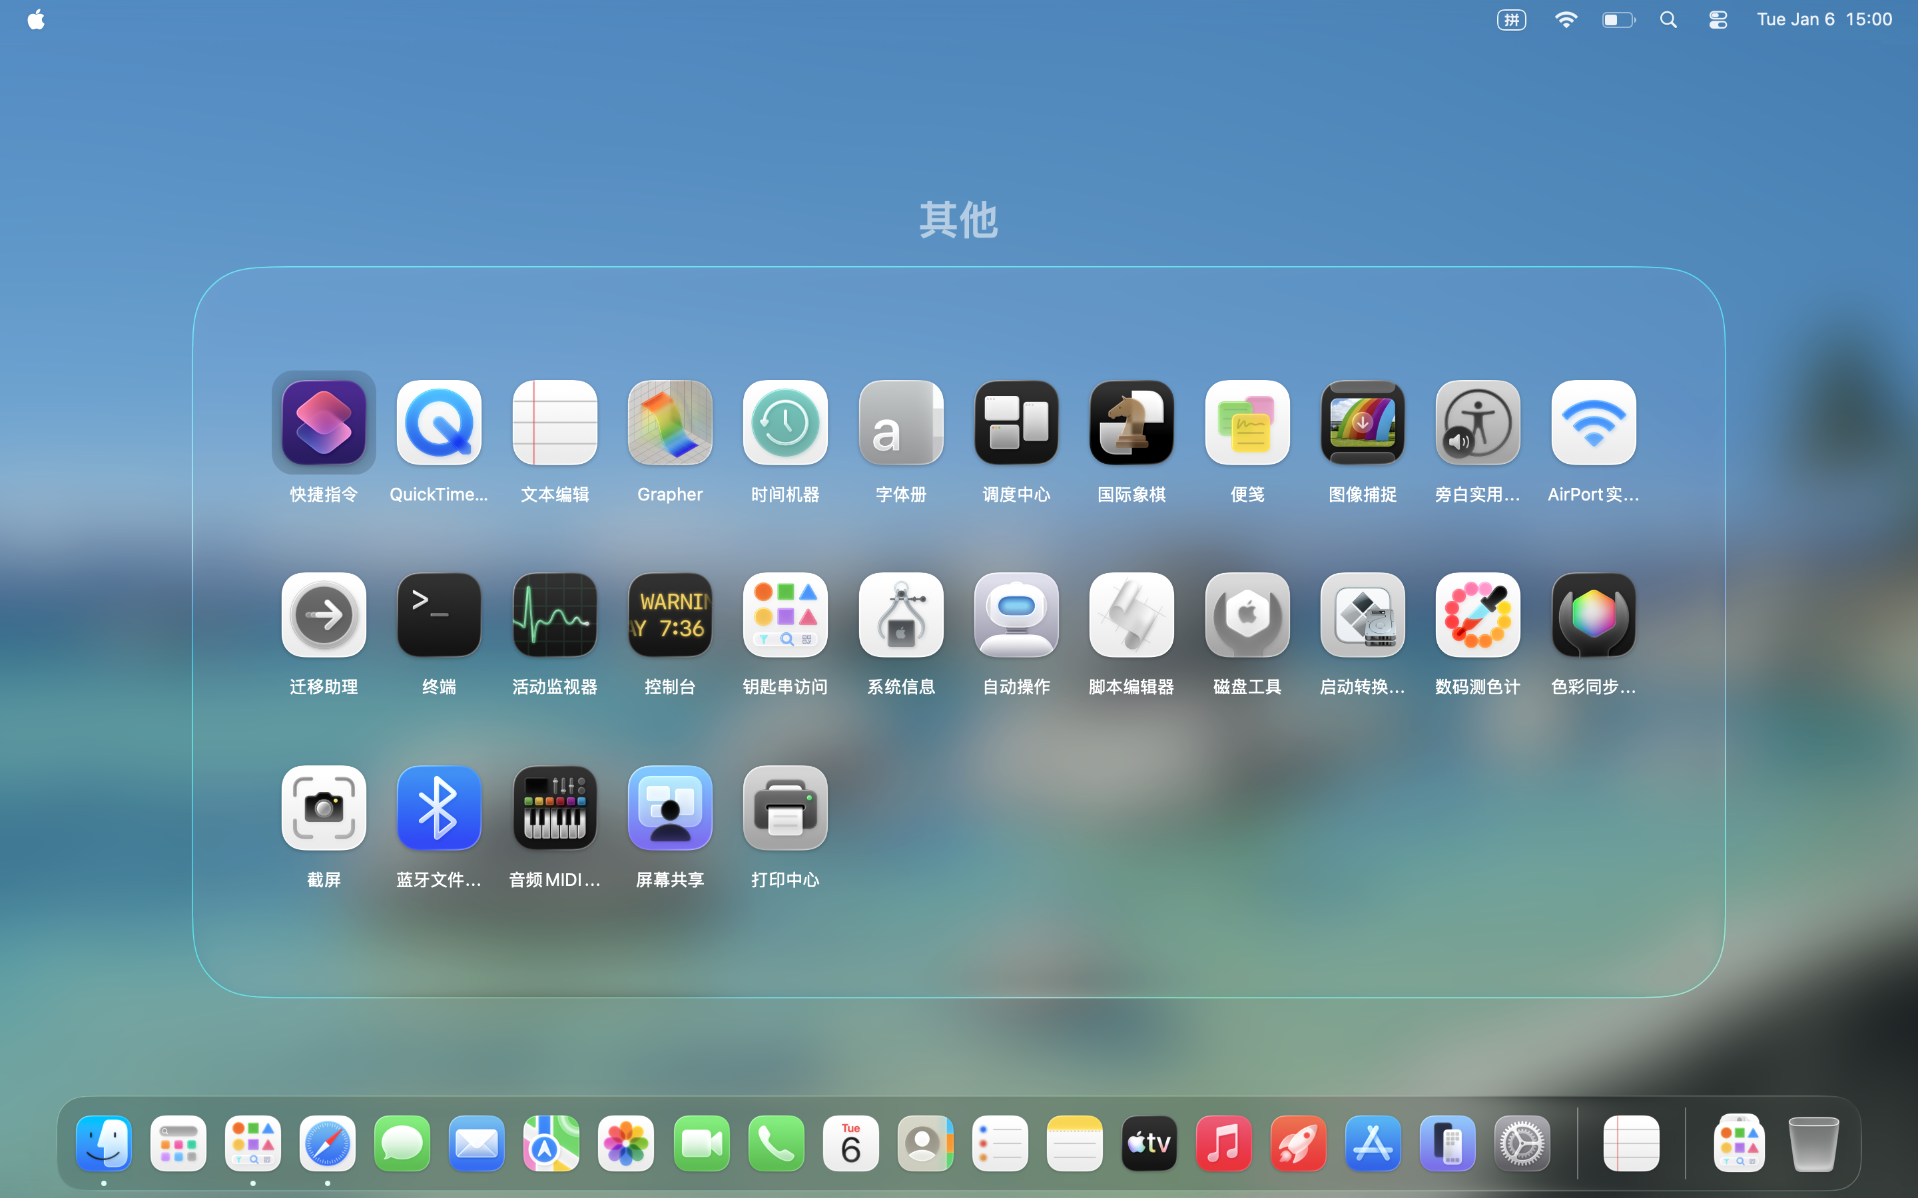The image size is (1918, 1198).
Task: Open Spotlight search in menu bar
Action: pos(1668,20)
